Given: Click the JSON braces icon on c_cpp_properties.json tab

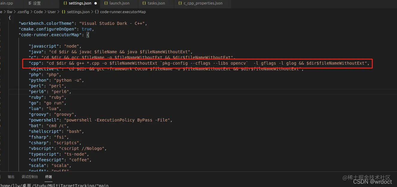Looking at the screenshot, I should [x=180, y=3].
